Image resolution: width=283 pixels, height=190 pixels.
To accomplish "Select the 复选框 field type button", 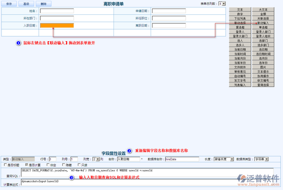I will 240,27.
